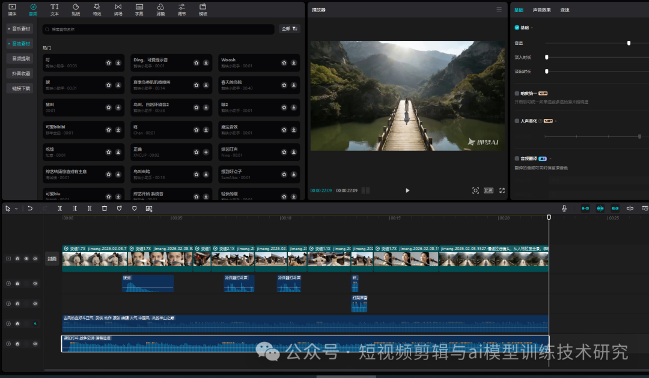Unmute the 古风热血 music track speaker
This screenshot has height=378, width=649.
pos(35,324)
